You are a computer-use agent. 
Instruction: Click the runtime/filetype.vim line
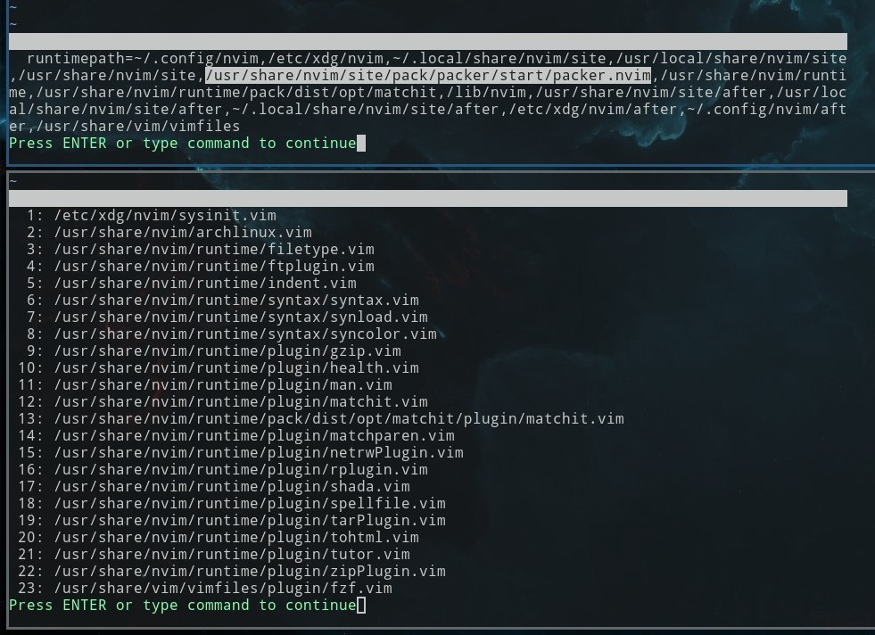coord(214,250)
